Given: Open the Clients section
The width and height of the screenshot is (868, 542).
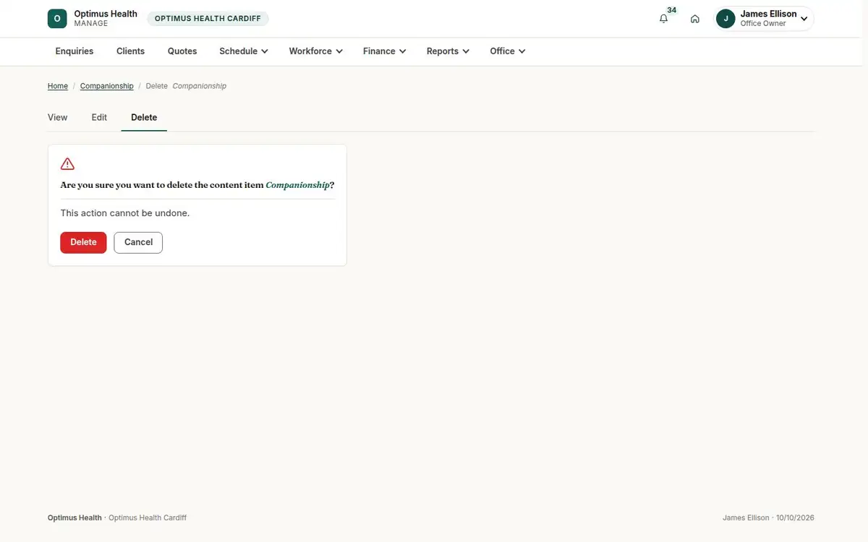Looking at the screenshot, I should point(130,51).
